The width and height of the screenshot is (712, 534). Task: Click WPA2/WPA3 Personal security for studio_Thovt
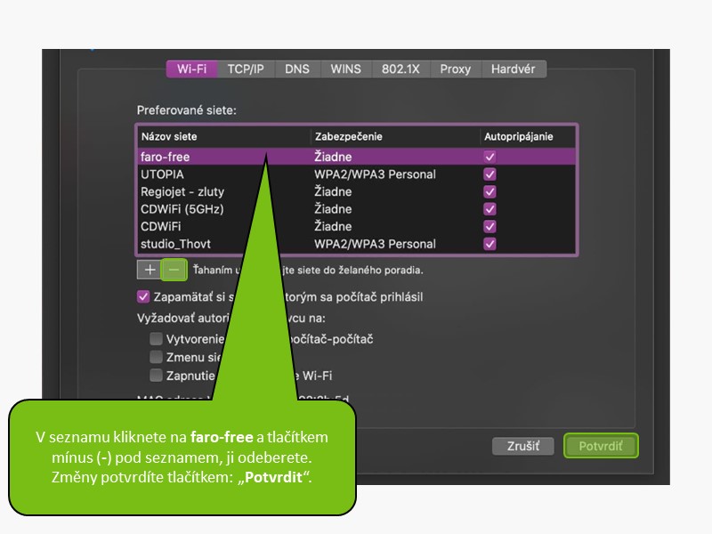tap(375, 244)
